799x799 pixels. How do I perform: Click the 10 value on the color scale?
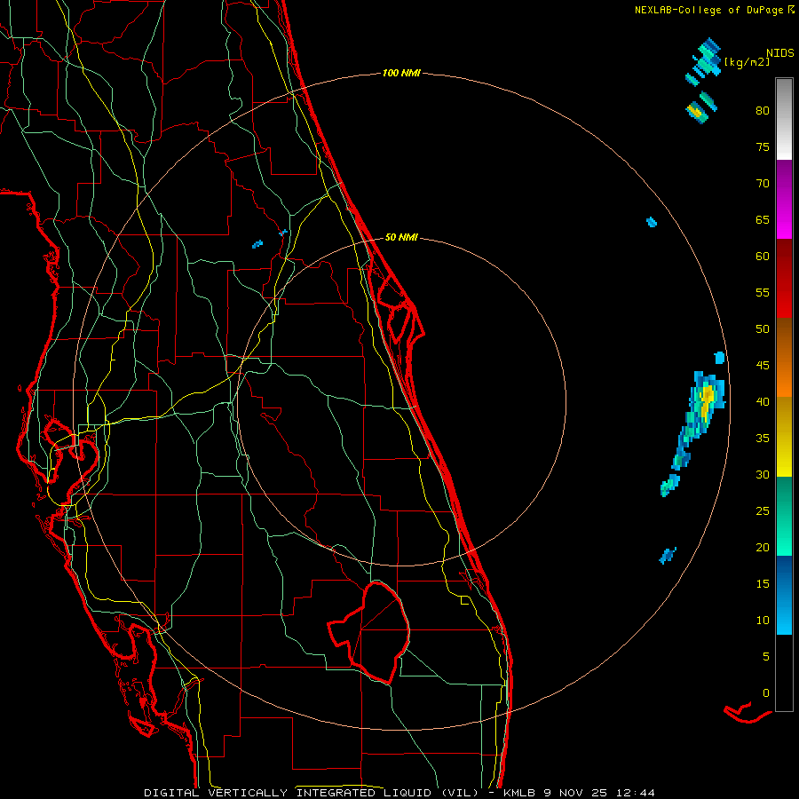763,621
